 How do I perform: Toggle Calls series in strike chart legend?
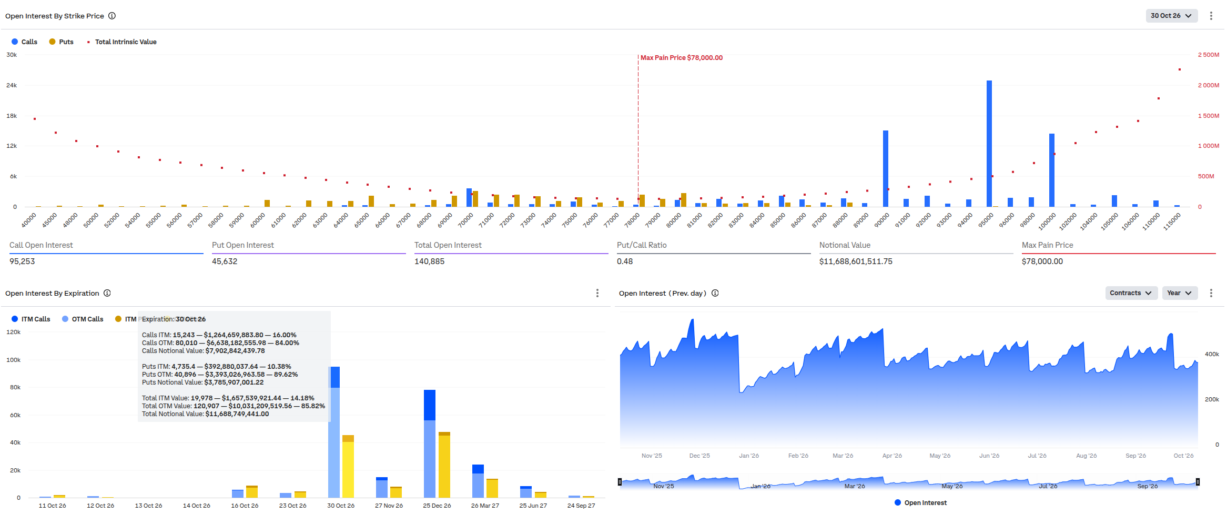(x=24, y=42)
